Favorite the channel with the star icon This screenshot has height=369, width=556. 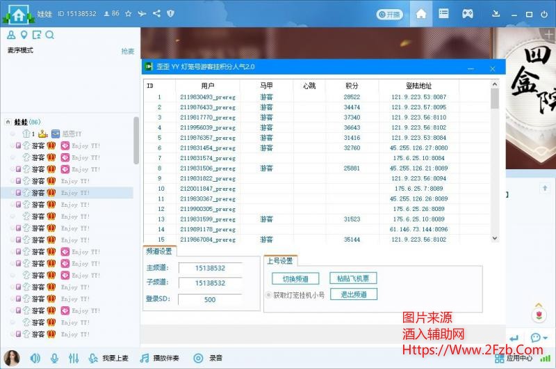129,13
